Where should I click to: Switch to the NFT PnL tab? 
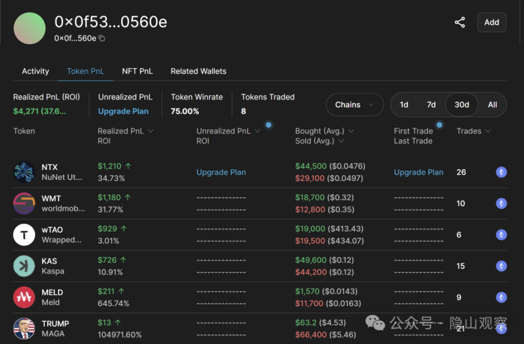click(137, 71)
